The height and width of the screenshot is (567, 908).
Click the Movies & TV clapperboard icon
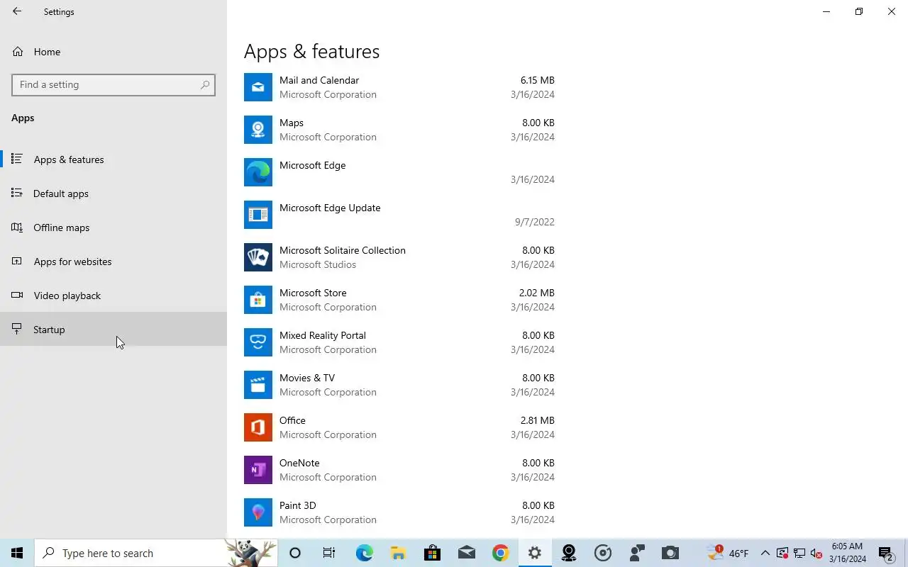point(258,385)
